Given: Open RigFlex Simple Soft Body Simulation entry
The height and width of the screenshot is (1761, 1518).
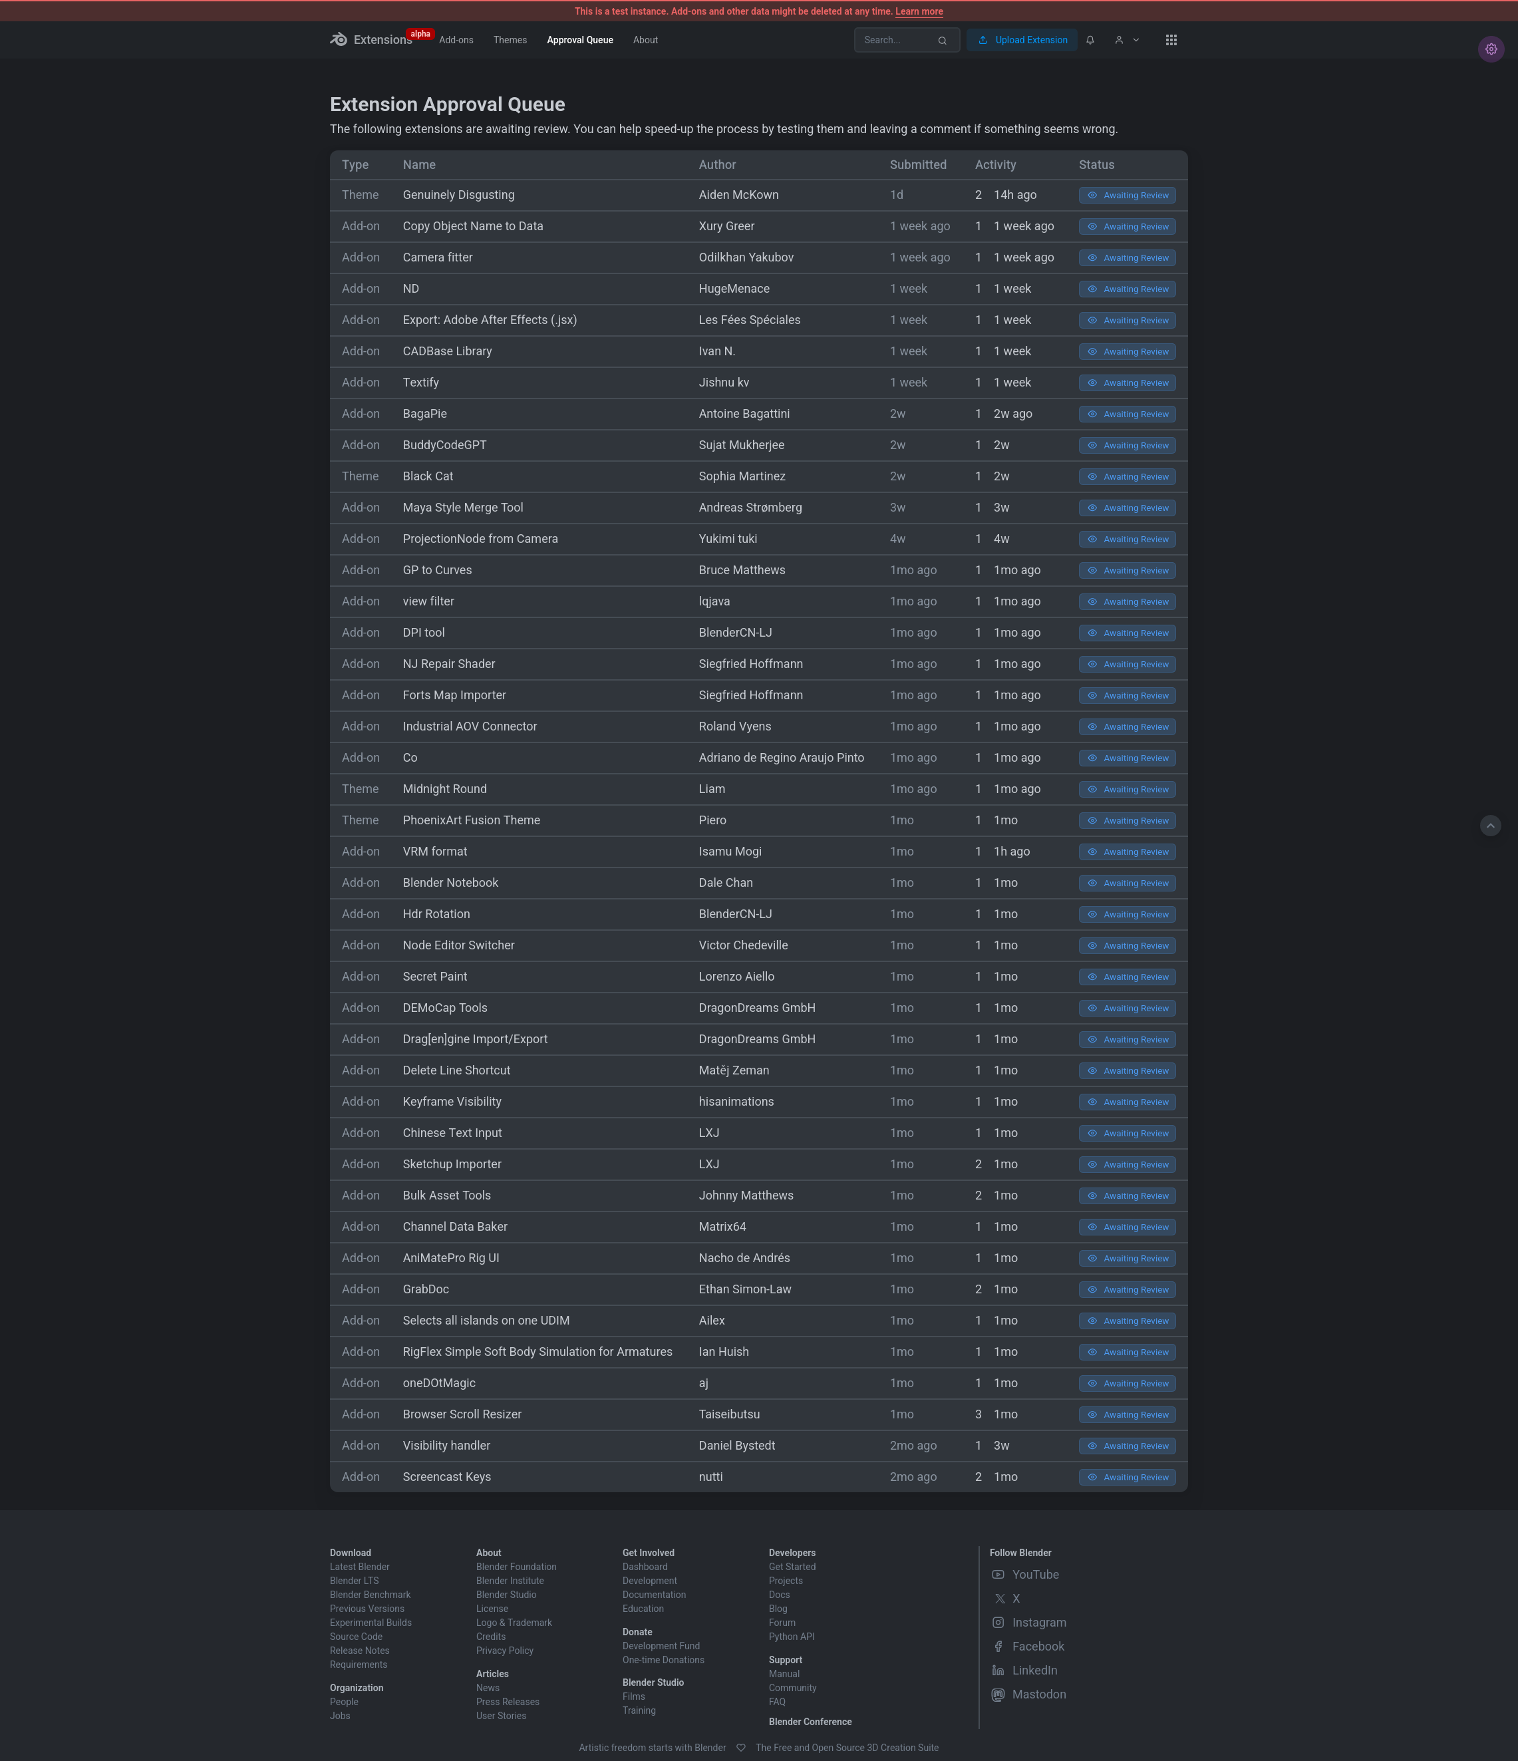Looking at the screenshot, I should tap(537, 1351).
